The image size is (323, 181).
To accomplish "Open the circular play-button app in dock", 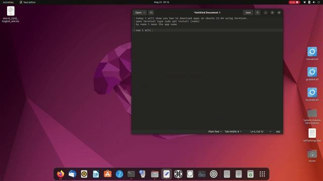I will point(213,174).
